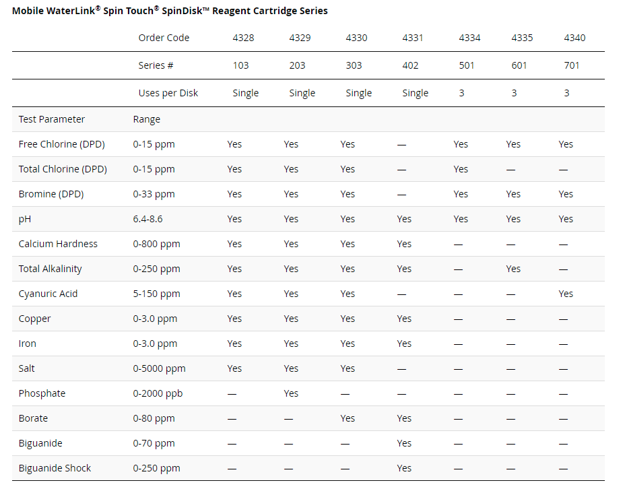Click the 'Range' column header
The image size is (625, 491).
point(147,120)
